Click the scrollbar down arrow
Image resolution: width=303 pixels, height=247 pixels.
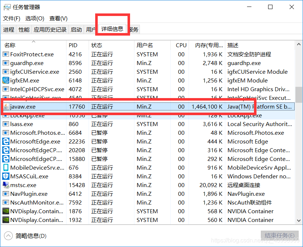click(x=299, y=220)
